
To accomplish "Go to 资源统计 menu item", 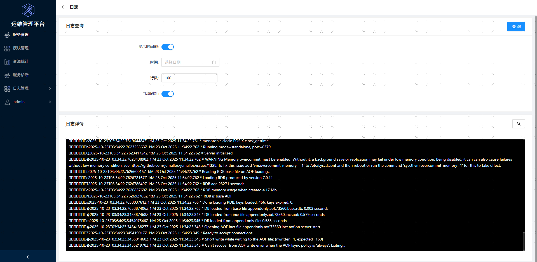I will (21, 61).
